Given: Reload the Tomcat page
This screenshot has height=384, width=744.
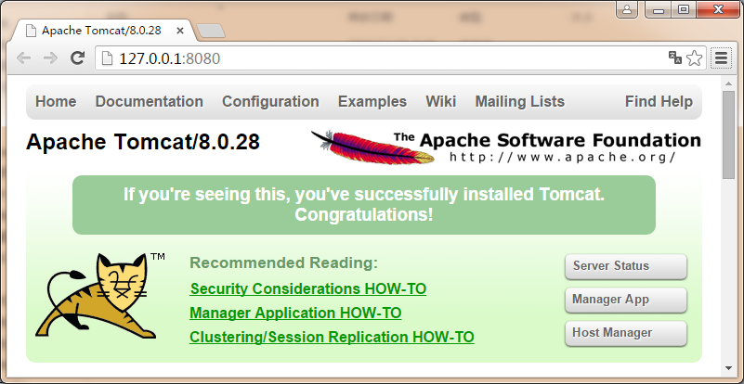Looking at the screenshot, I should pyautogui.click(x=78, y=58).
